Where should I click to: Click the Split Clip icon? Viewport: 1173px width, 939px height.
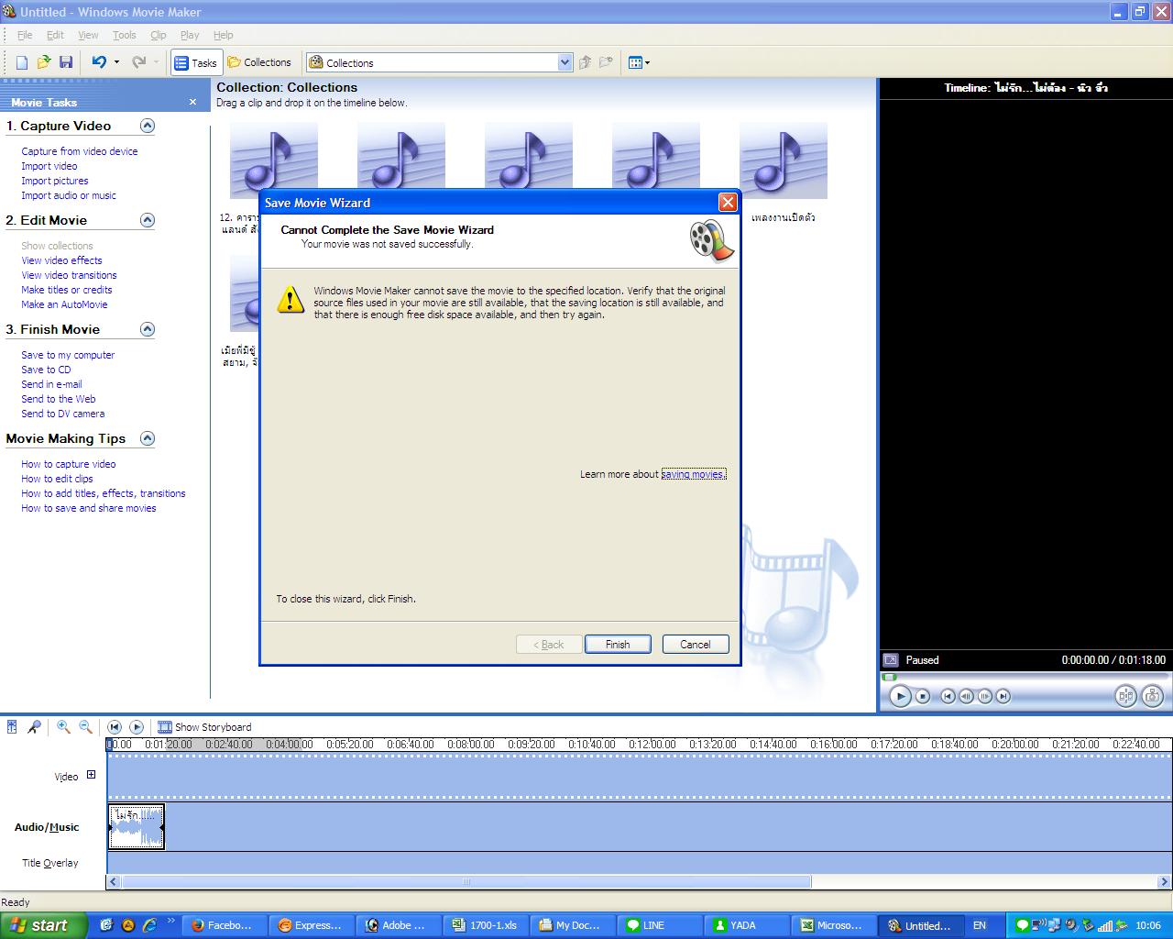pyautogui.click(x=1126, y=697)
